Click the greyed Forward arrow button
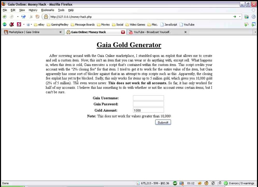Image resolution: width=258 pixels, height=187 pixels. [11, 17]
